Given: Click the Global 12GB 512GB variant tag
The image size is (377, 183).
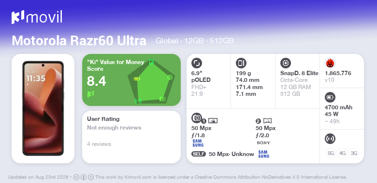Looking at the screenshot, I should pyautogui.click(x=194, y=41).
